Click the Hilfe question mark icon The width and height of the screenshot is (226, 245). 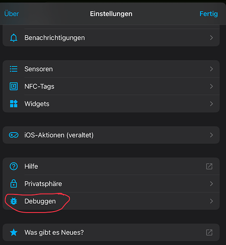[14, 166]
